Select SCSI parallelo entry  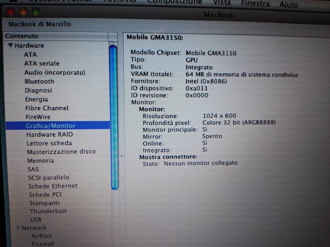(49, 178)
